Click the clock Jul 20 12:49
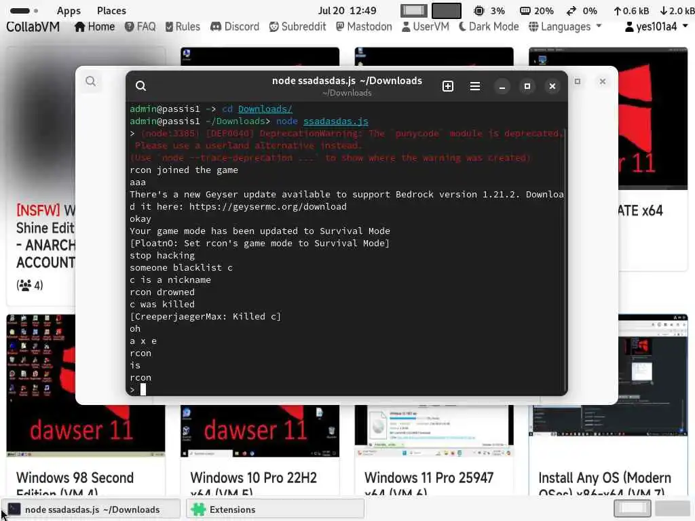 click(347, 11)
